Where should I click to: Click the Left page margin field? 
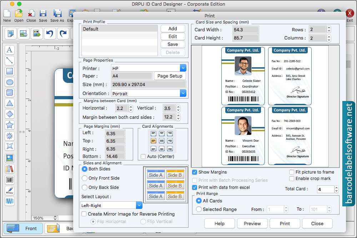[x=115, y=133]
